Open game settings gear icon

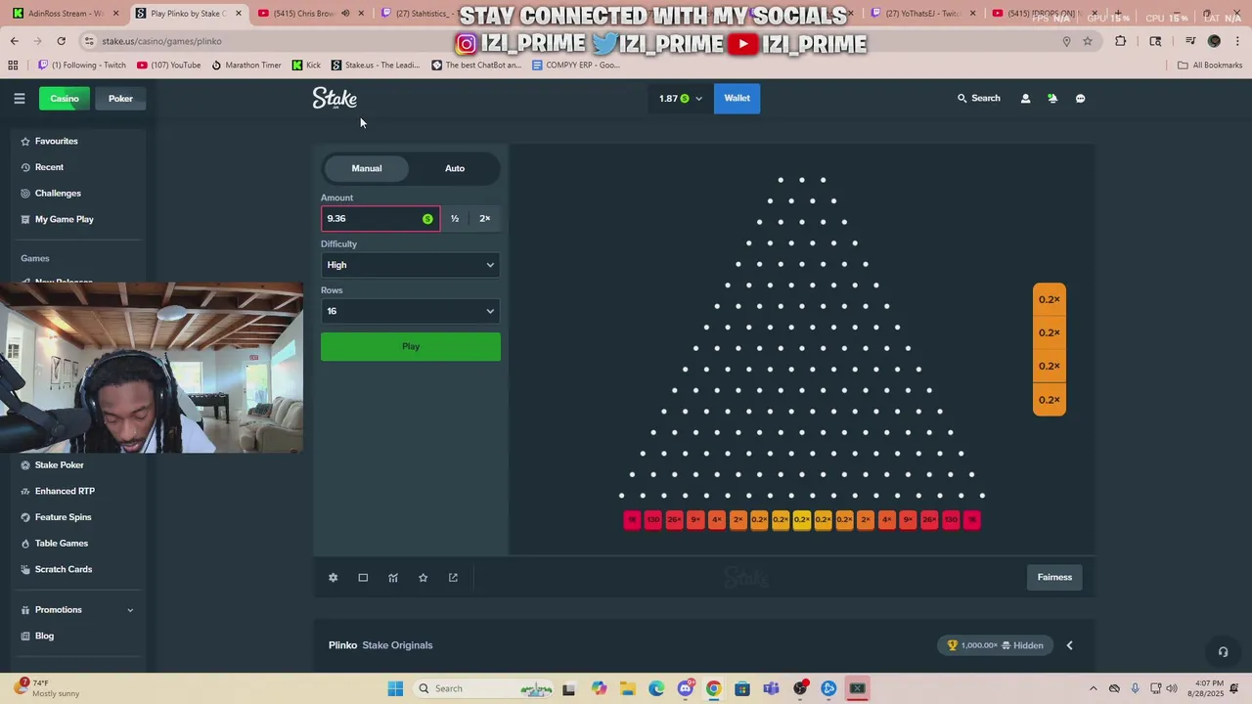(x=333, y=578)
